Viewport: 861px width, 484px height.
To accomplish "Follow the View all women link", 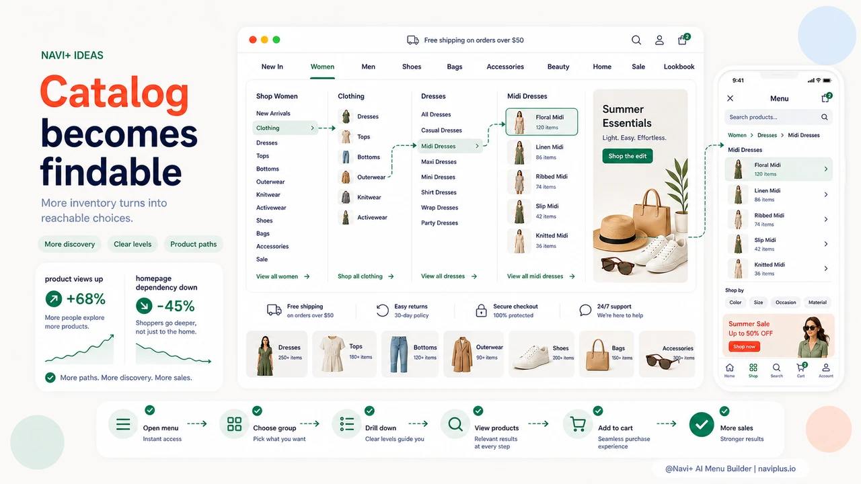I will point(283,276).
